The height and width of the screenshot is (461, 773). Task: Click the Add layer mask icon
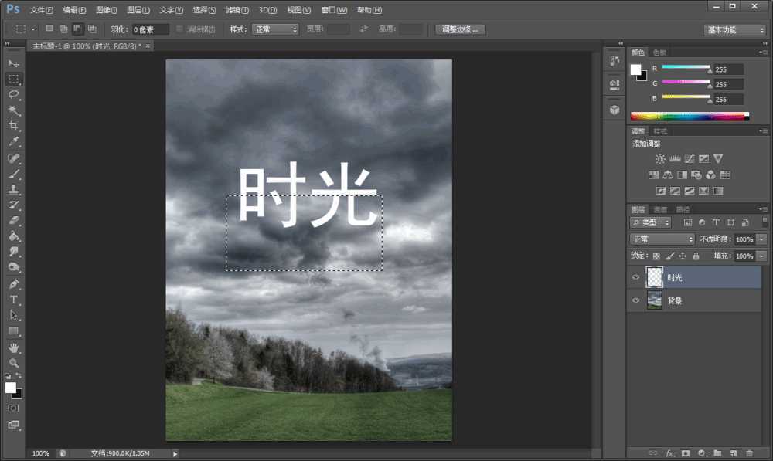coord(686,453)
